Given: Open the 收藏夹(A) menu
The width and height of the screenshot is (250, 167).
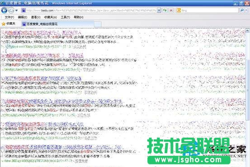Looking at the screenshot, I should (x=50, y=17).
